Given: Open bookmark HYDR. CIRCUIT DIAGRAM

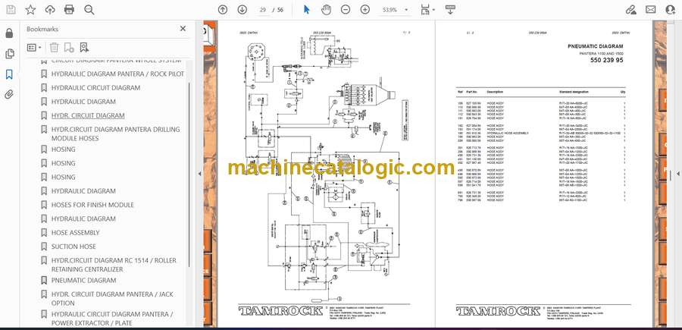Looking at the screenshot, I should (88, 115).
